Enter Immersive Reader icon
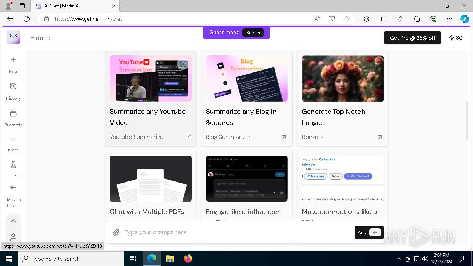The height and width of the screenshot is (266, 473). (332, 19)
